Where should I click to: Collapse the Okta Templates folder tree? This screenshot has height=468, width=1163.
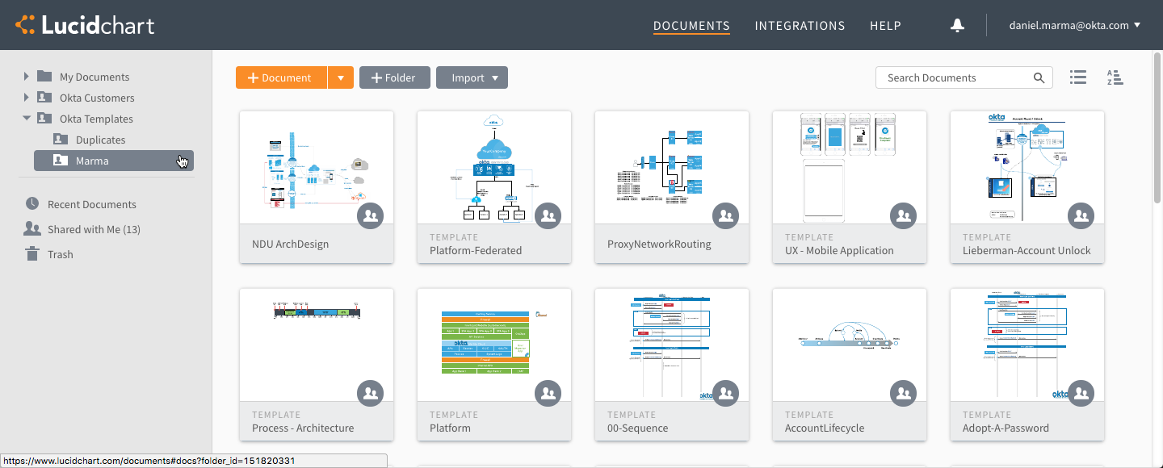[26, 118]
